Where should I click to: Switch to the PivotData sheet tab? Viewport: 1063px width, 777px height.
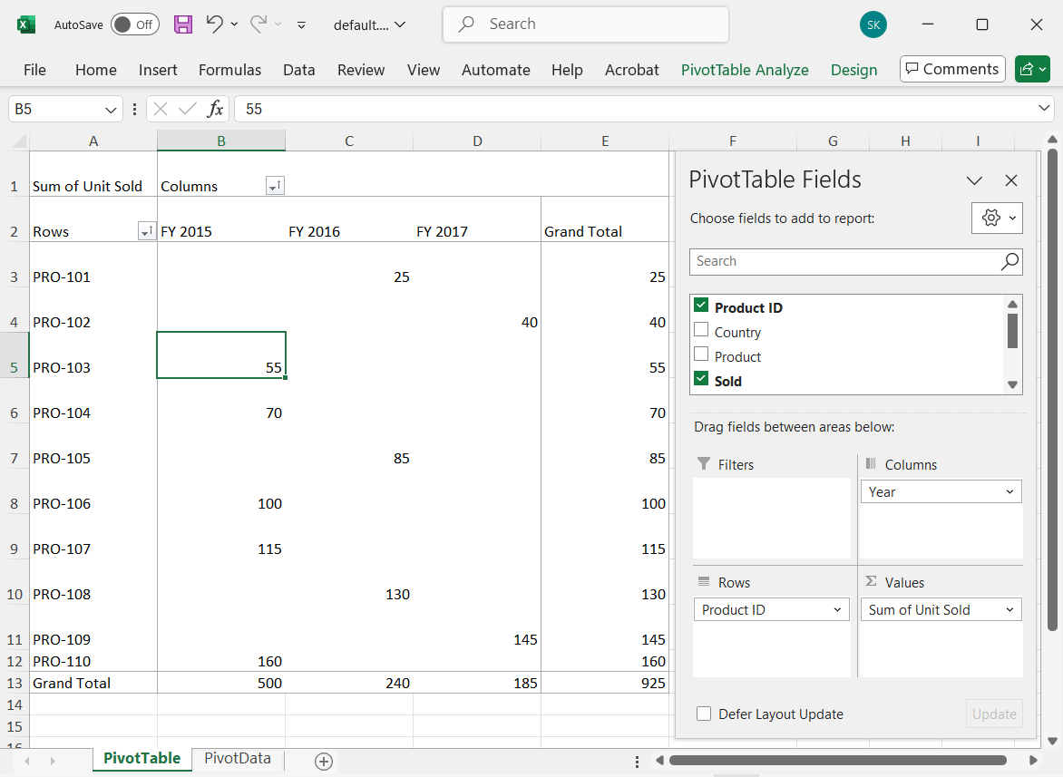coord(238,759)
